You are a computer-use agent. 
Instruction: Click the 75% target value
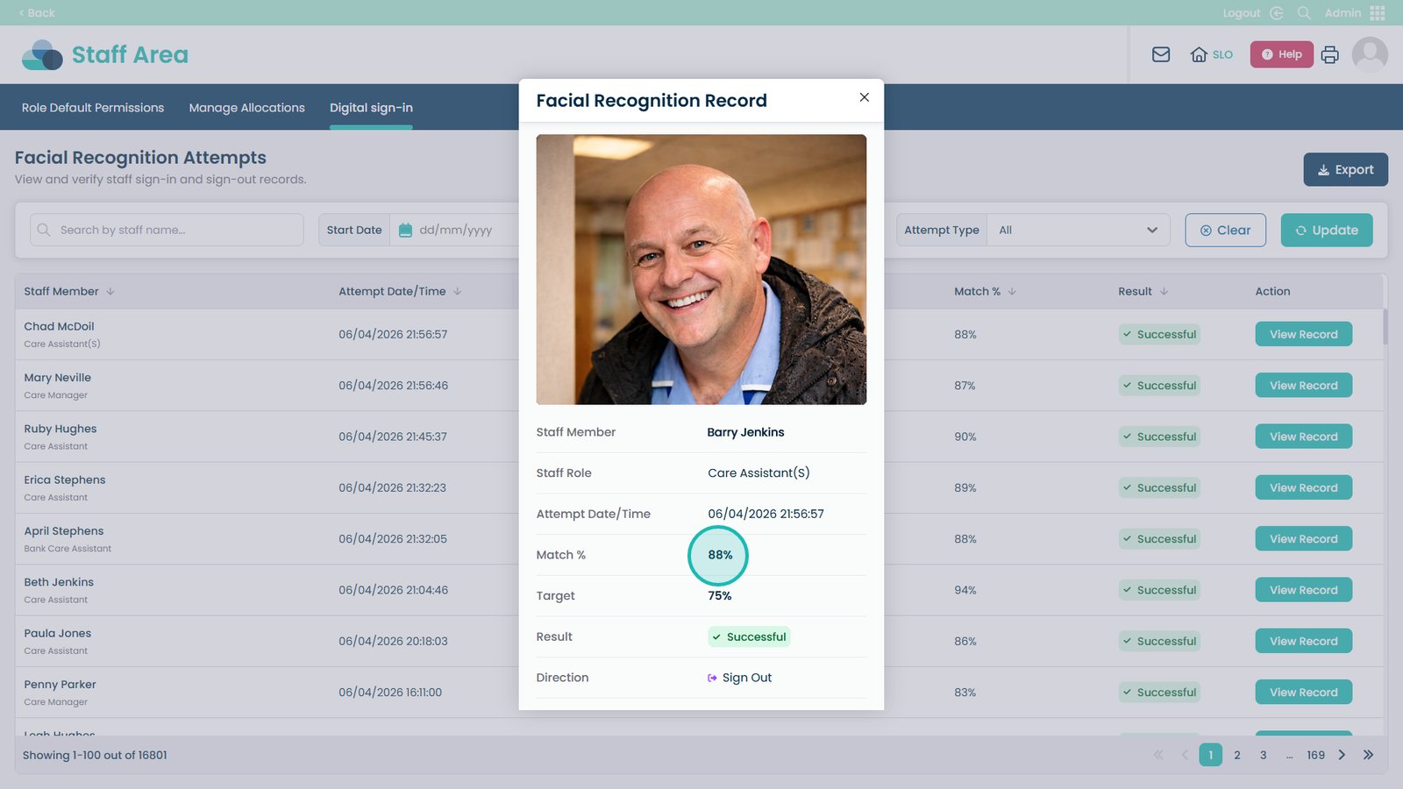pos(719,595)
